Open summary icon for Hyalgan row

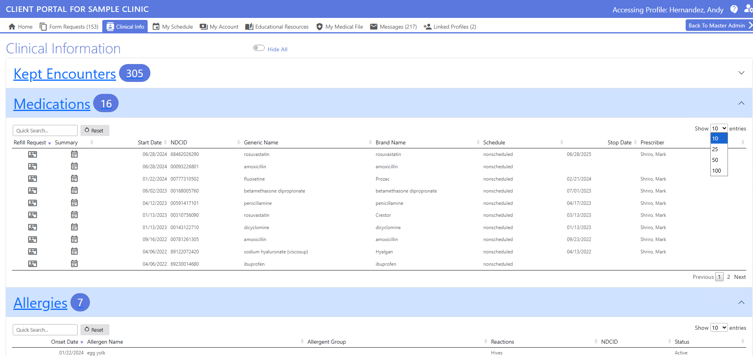click(74, 251)
